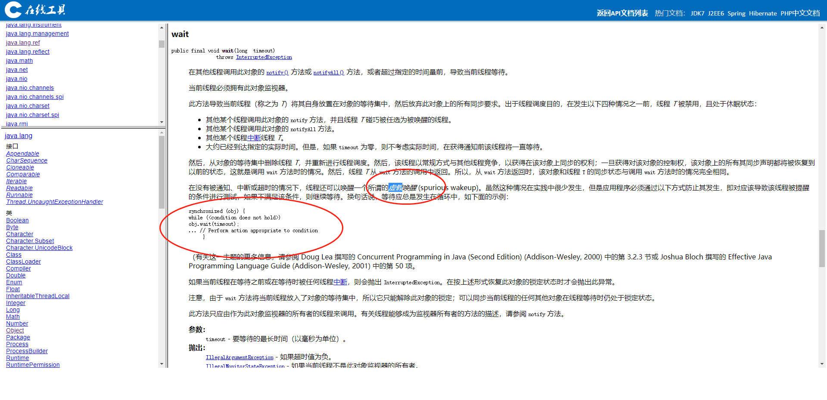The width and height of the screenshot is (827, 400).
Task: Open the ClassLoader class page
Action: (x=23, y=262)
